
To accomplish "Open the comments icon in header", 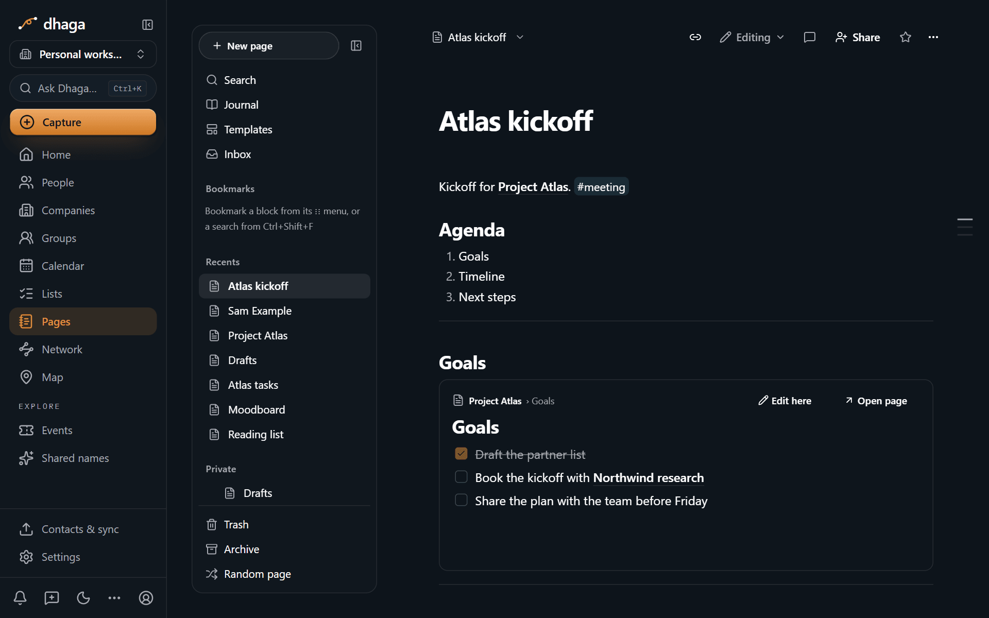I will coord(810,37).
